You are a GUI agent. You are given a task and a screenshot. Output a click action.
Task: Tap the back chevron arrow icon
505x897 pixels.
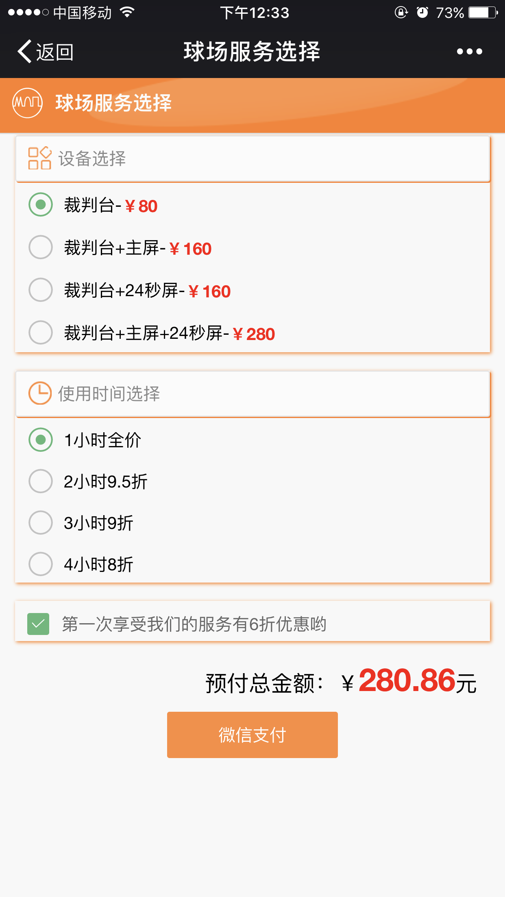[24, 52]
